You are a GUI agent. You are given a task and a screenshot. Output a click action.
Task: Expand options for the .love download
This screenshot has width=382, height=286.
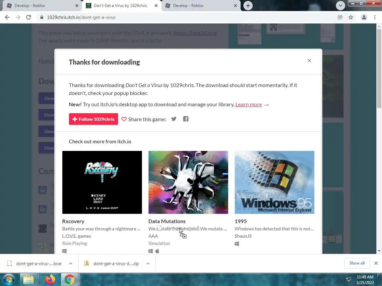coord(71,263)
